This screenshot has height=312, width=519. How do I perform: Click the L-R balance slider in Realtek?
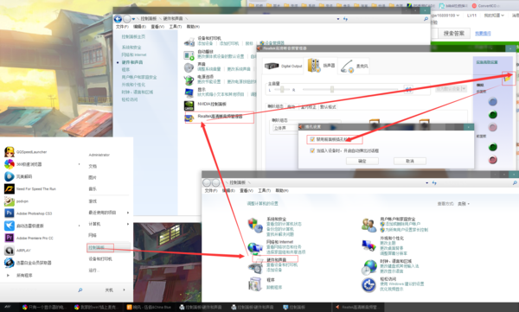(282, 90)
